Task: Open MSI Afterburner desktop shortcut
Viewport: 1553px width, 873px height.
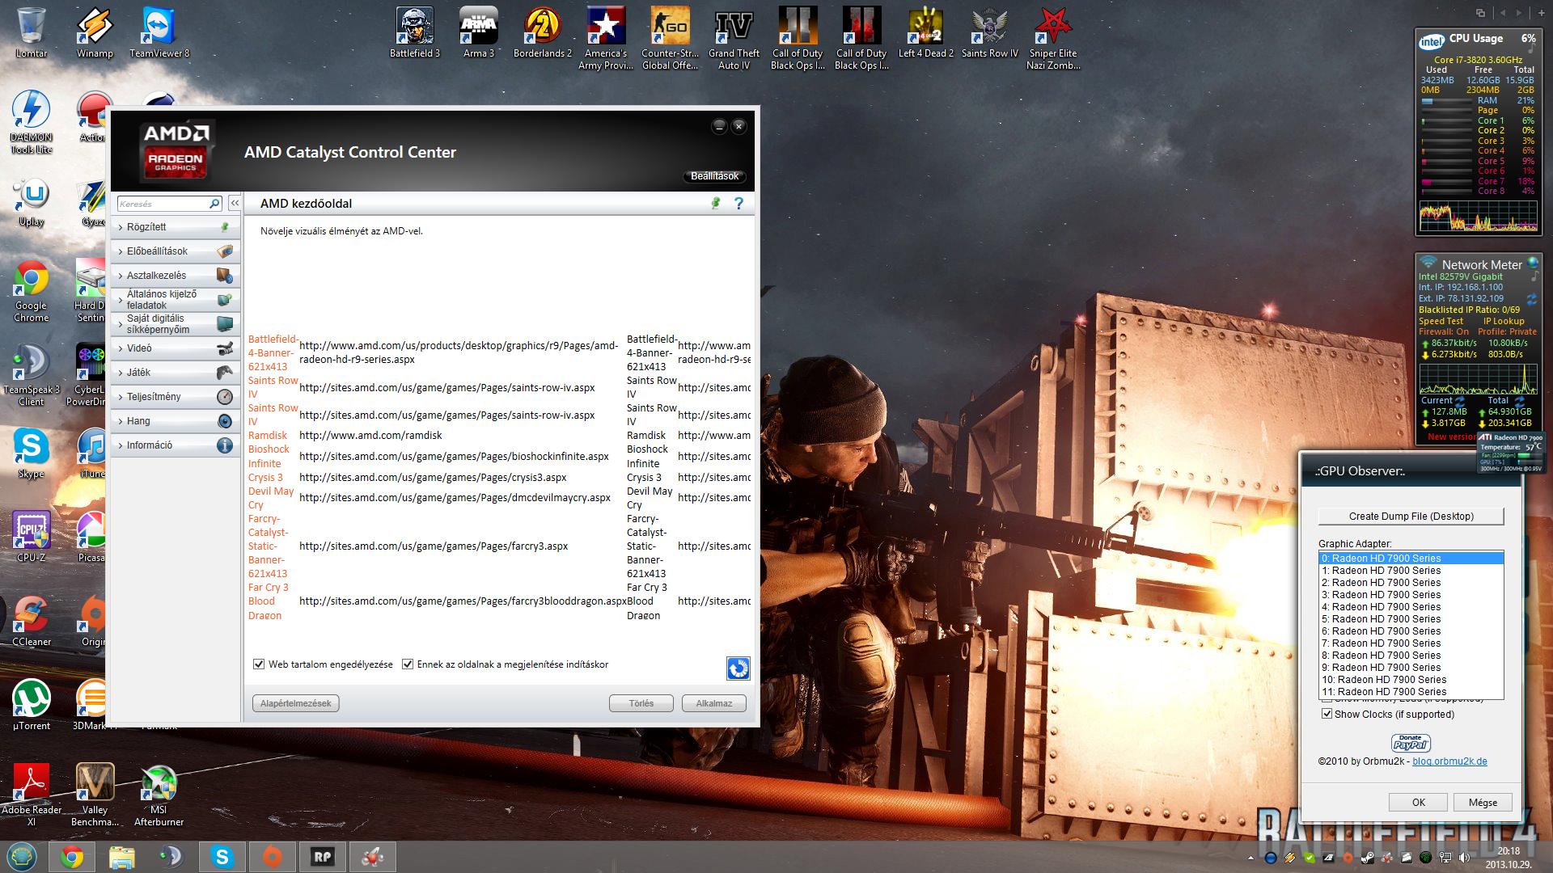Action: tap(159, 794)
